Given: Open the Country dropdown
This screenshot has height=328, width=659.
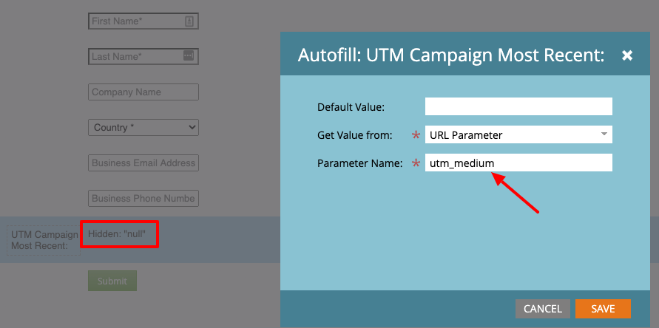Looking at the screenshot, I should pos(143,128).
